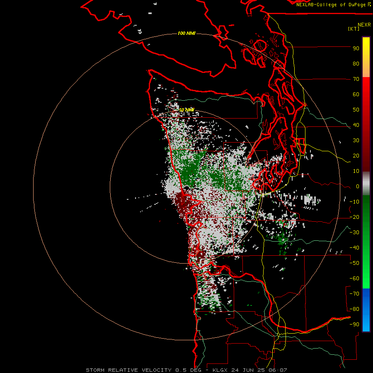
Task: Pick the light blue bottom segment of color bar
Action: pyautogui.click(x=366, y=322)
